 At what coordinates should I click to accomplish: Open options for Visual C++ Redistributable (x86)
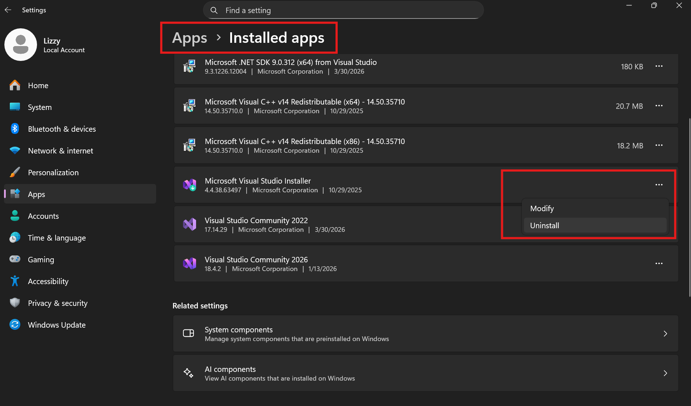[x=659, y=145]
